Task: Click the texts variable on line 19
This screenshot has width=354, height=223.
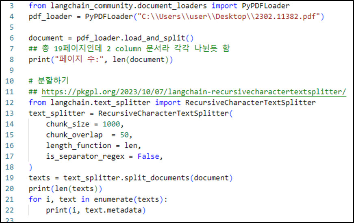Action: pyautogui.click(x=39, y=178)
